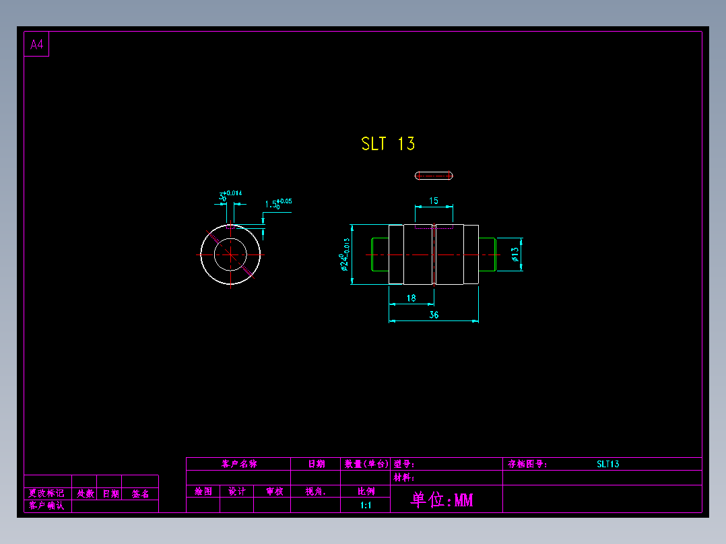Select the "数量(单台)" header cell
This screenshot has width=726, height=544.
pos(366,464)
